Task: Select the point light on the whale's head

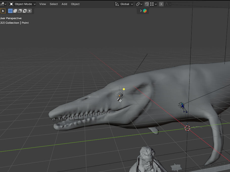Action: [x=120, y=96]
